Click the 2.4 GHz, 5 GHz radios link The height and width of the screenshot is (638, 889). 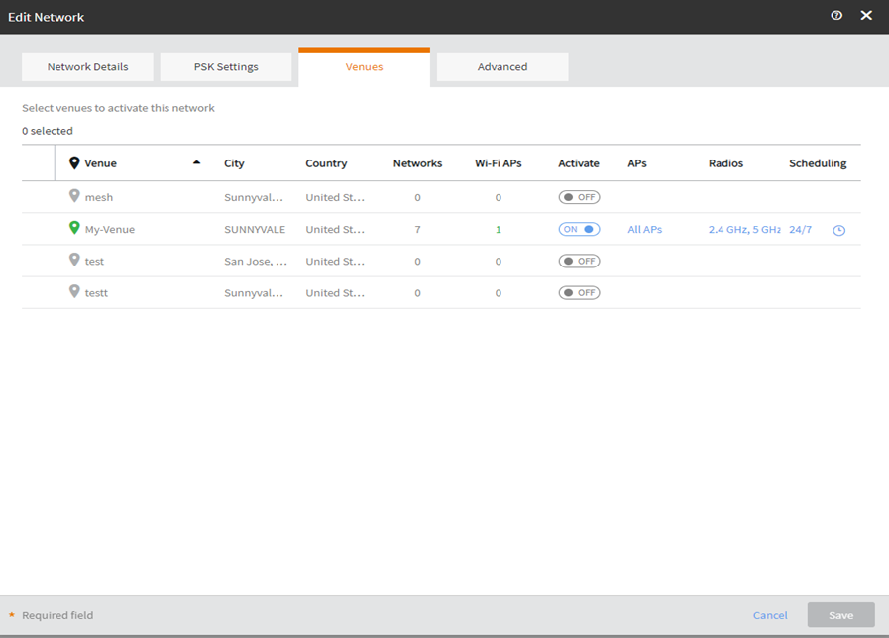744,230
